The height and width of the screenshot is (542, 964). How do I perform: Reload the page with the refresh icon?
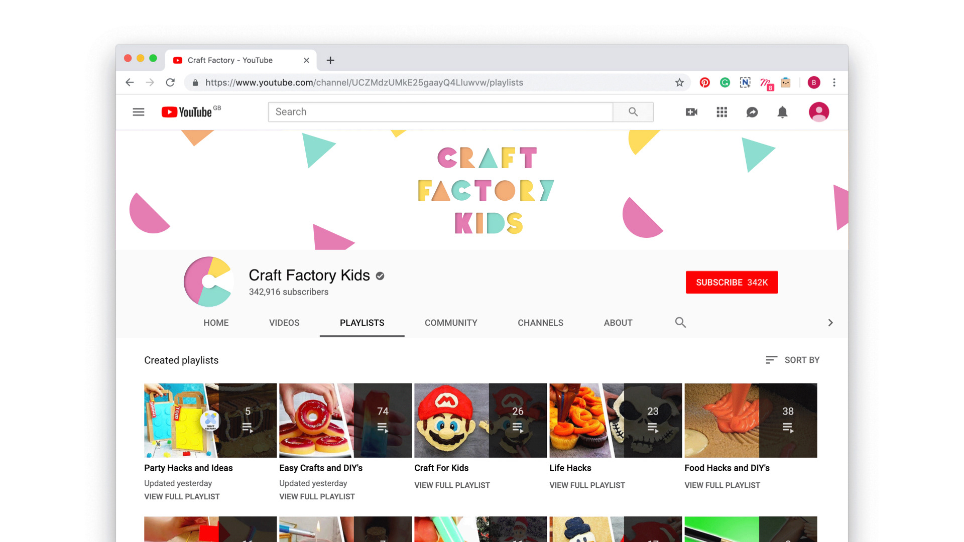coord(170,82)
